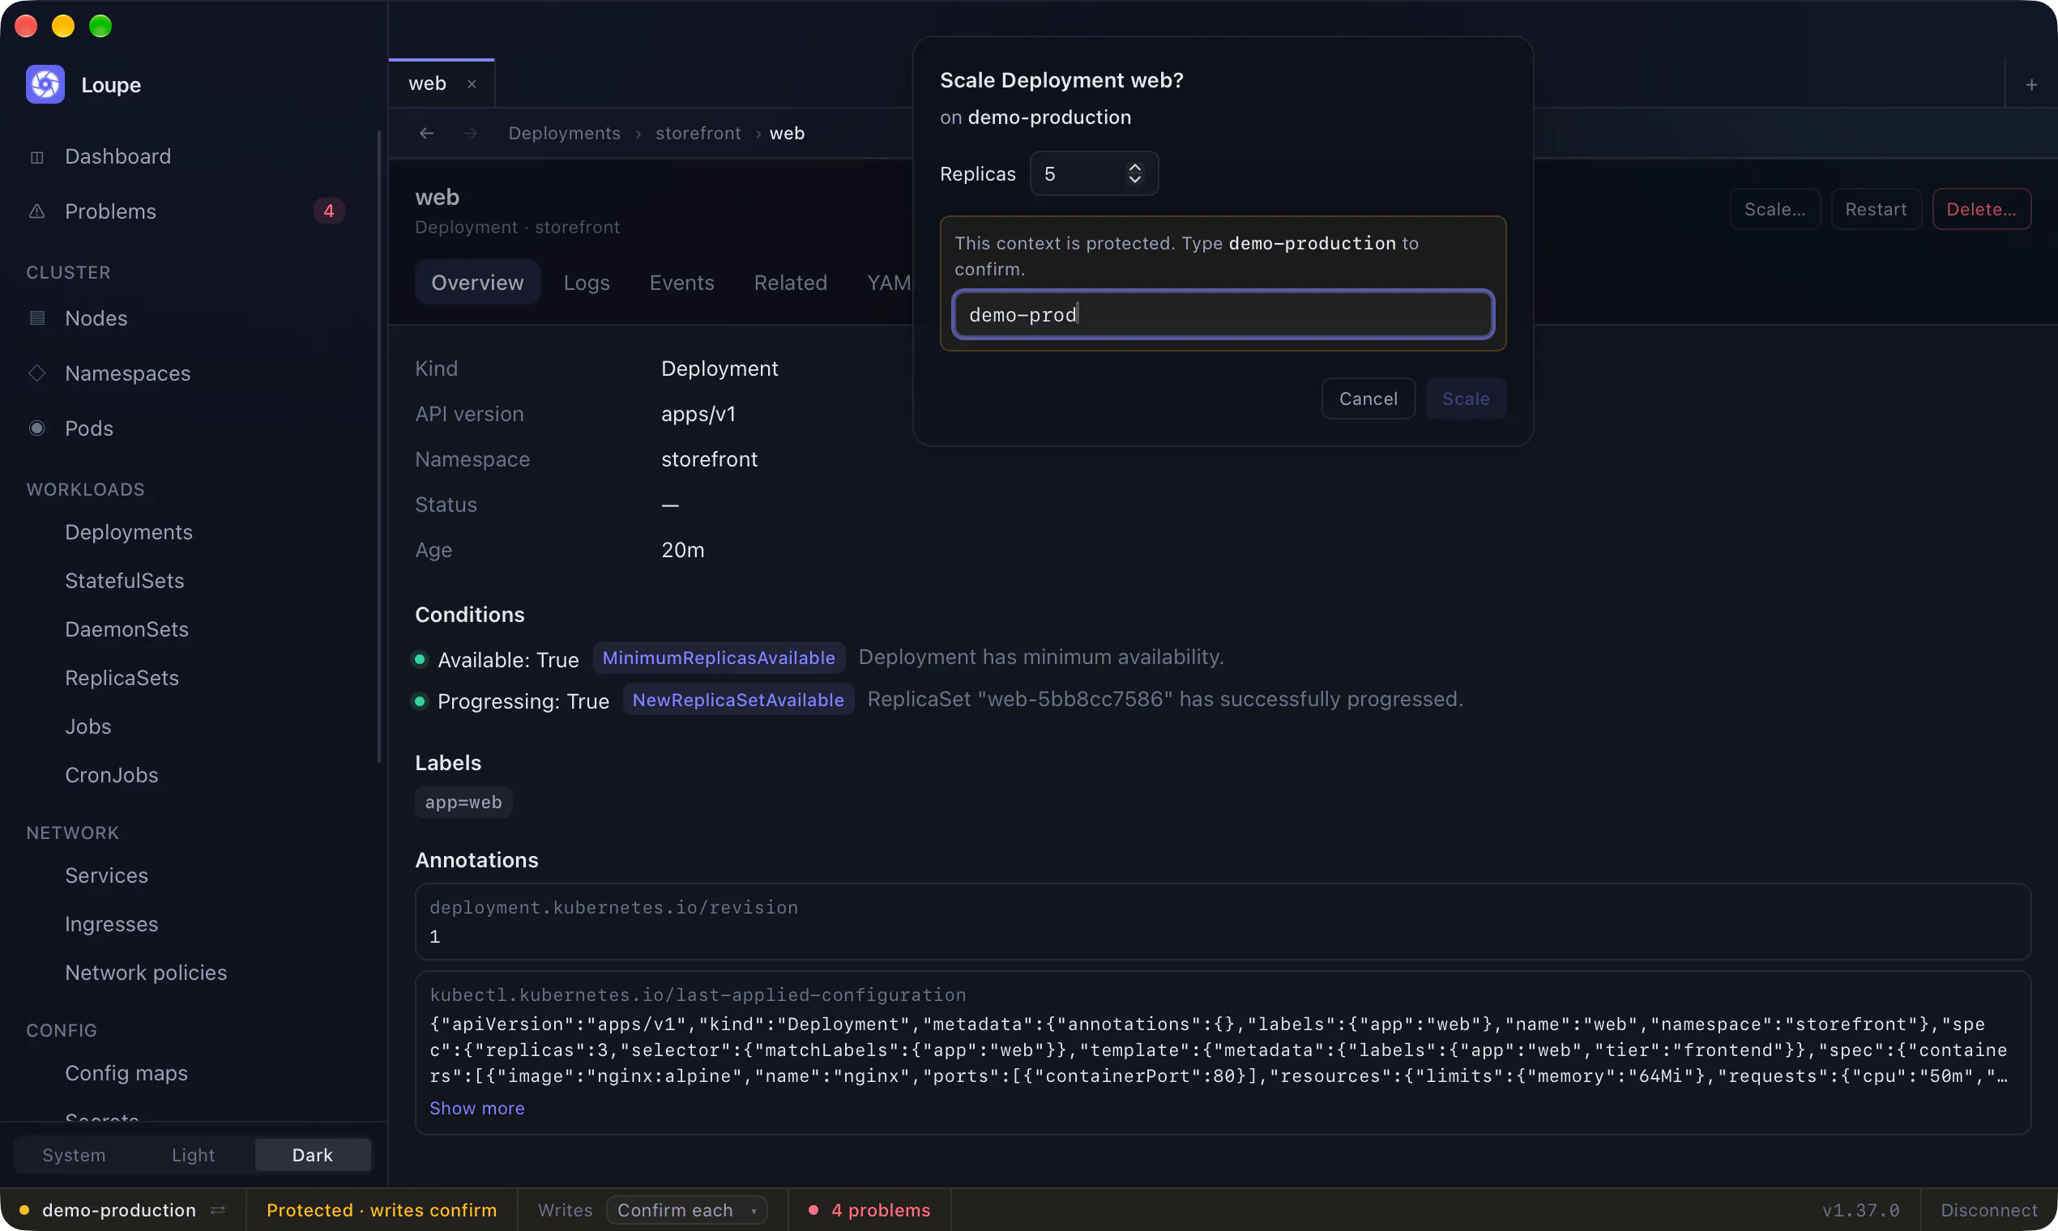The image size is (2058, 1231).
Task: Open DaemonSets in the sidebar
Action: click(x=127, y=628)
